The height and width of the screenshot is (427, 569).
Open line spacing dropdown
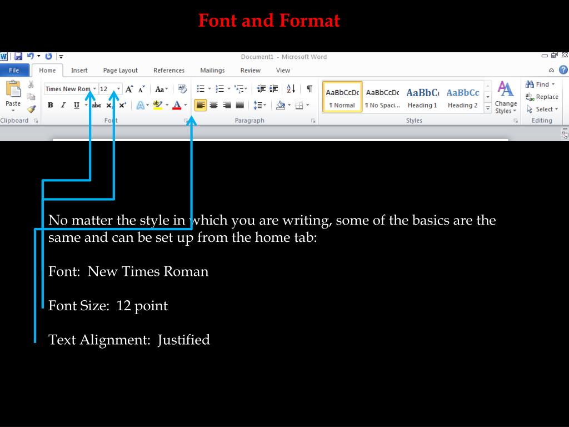click(259, 105)
